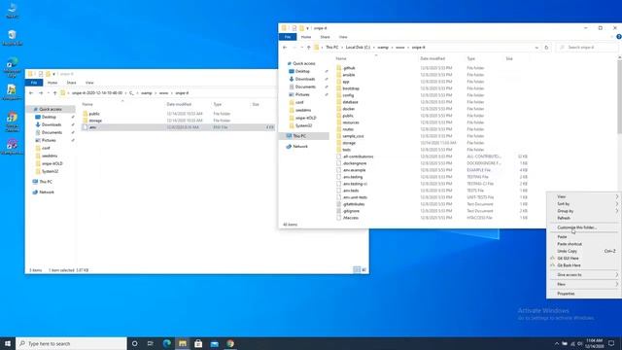
Task: Refresh the Local Disk window address bar
Action: 546,48
